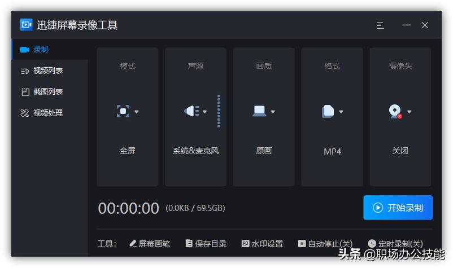
Task: Click the 原画 quality label
Action: point(264,151)
